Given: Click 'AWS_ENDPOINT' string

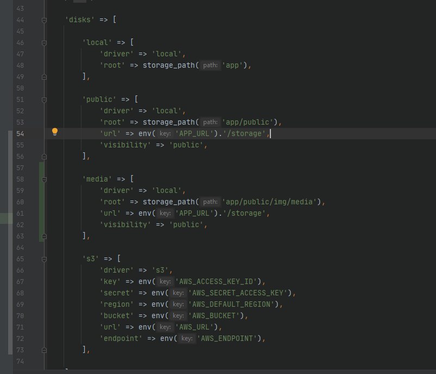Looking at the screenshot, I should coord(226,338).
